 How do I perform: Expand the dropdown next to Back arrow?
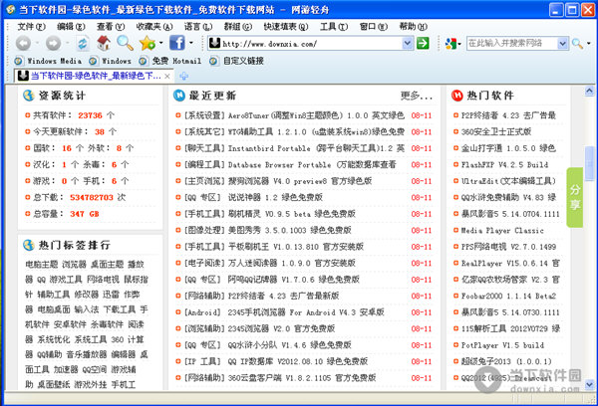[x=37, y=43]
